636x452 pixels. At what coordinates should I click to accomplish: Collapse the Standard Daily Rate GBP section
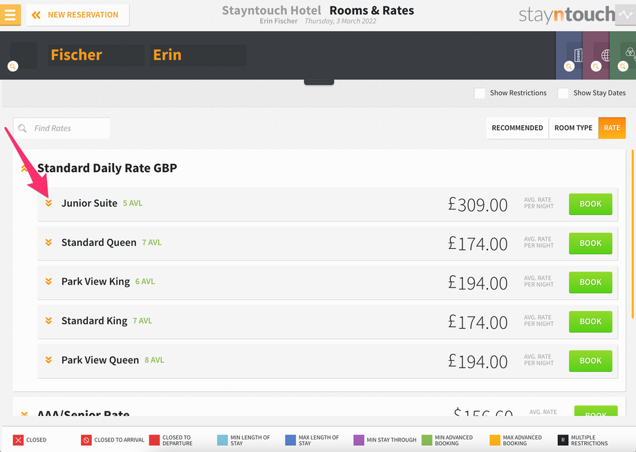coord(24,168)
